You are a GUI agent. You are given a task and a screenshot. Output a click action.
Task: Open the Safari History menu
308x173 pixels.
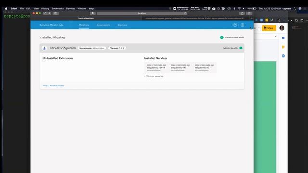45,9
